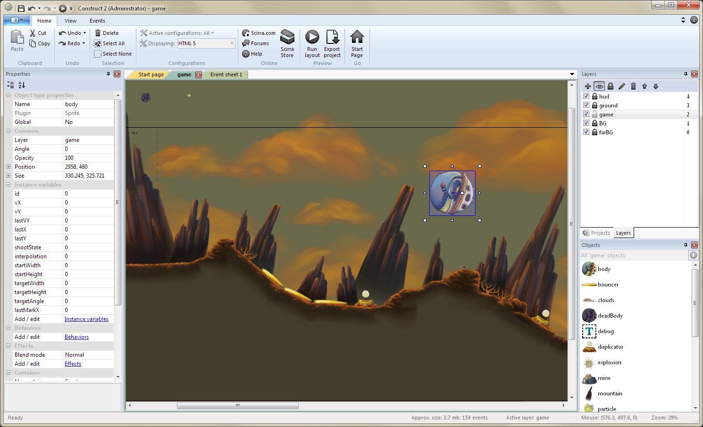Viewport: 703px width, 427px height.
Task: Delete the selected layer using the trash icon
Action: click(633, 86)
